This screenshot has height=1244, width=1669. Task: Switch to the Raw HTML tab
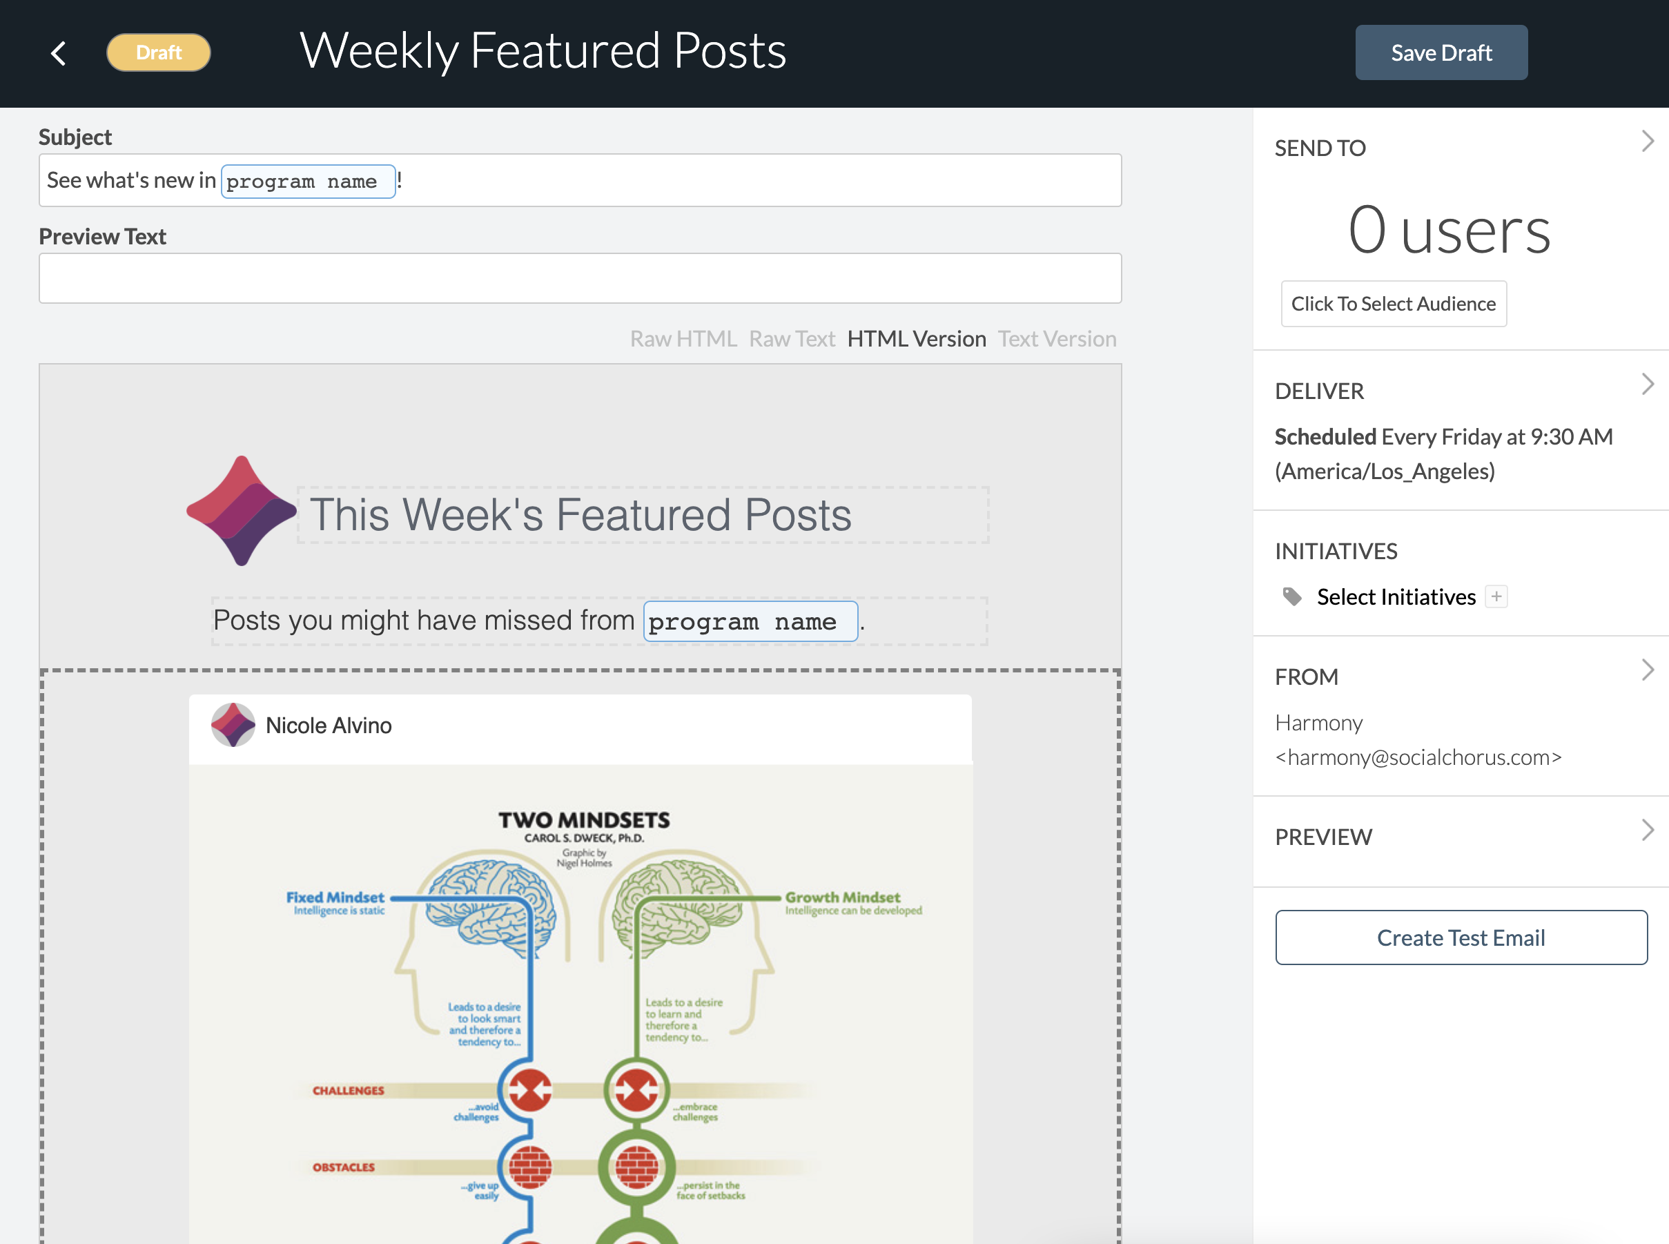pyautogui.click(x=683, y=339)
